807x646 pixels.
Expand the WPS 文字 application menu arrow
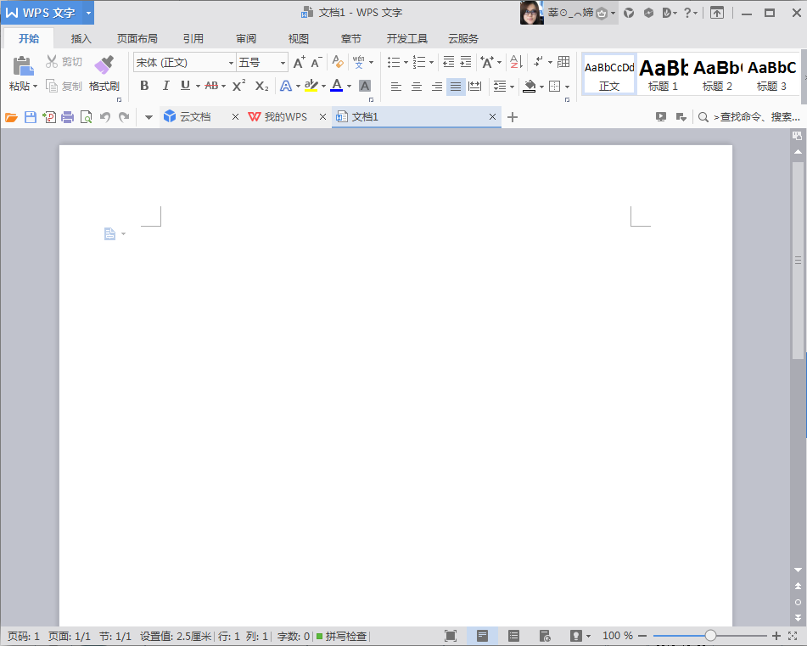(88, 13)
